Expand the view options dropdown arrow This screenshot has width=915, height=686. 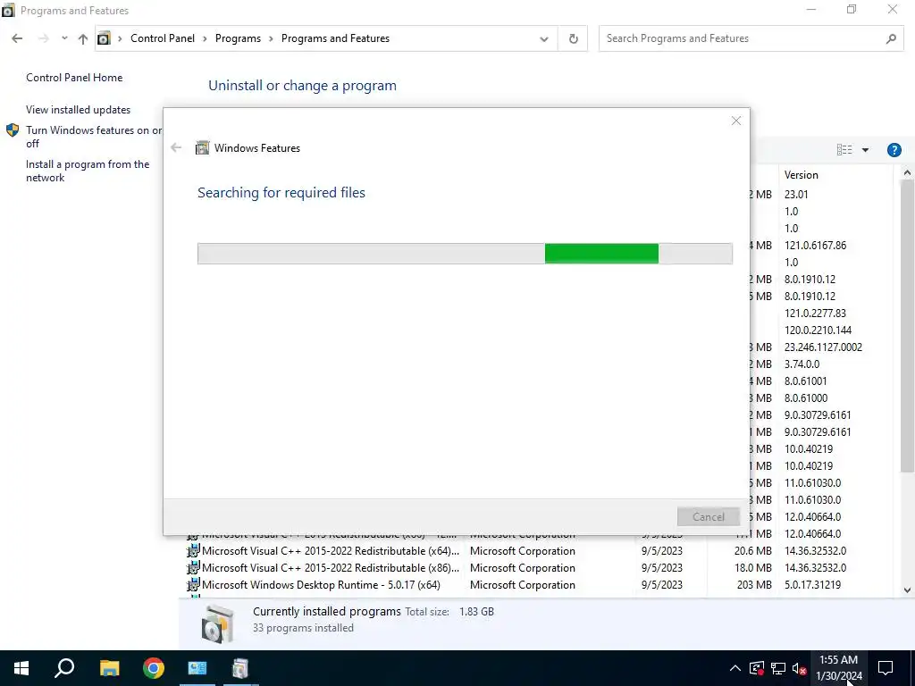point(865,150)
